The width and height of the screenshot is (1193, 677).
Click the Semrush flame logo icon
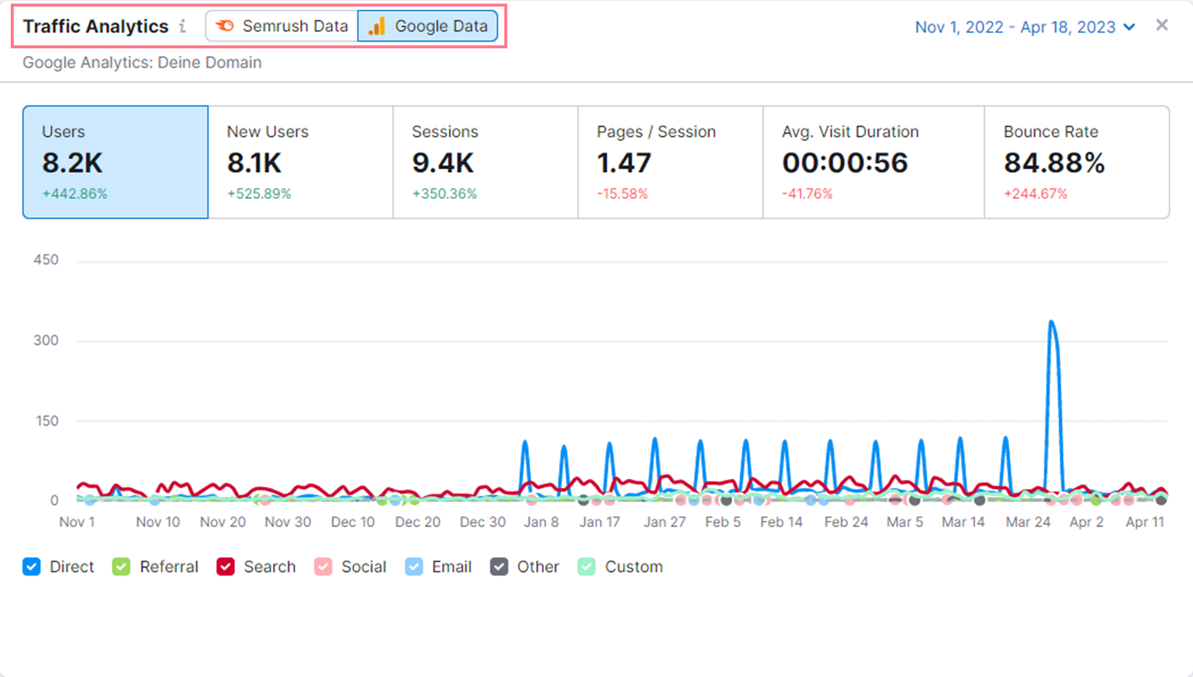[225, 26]
